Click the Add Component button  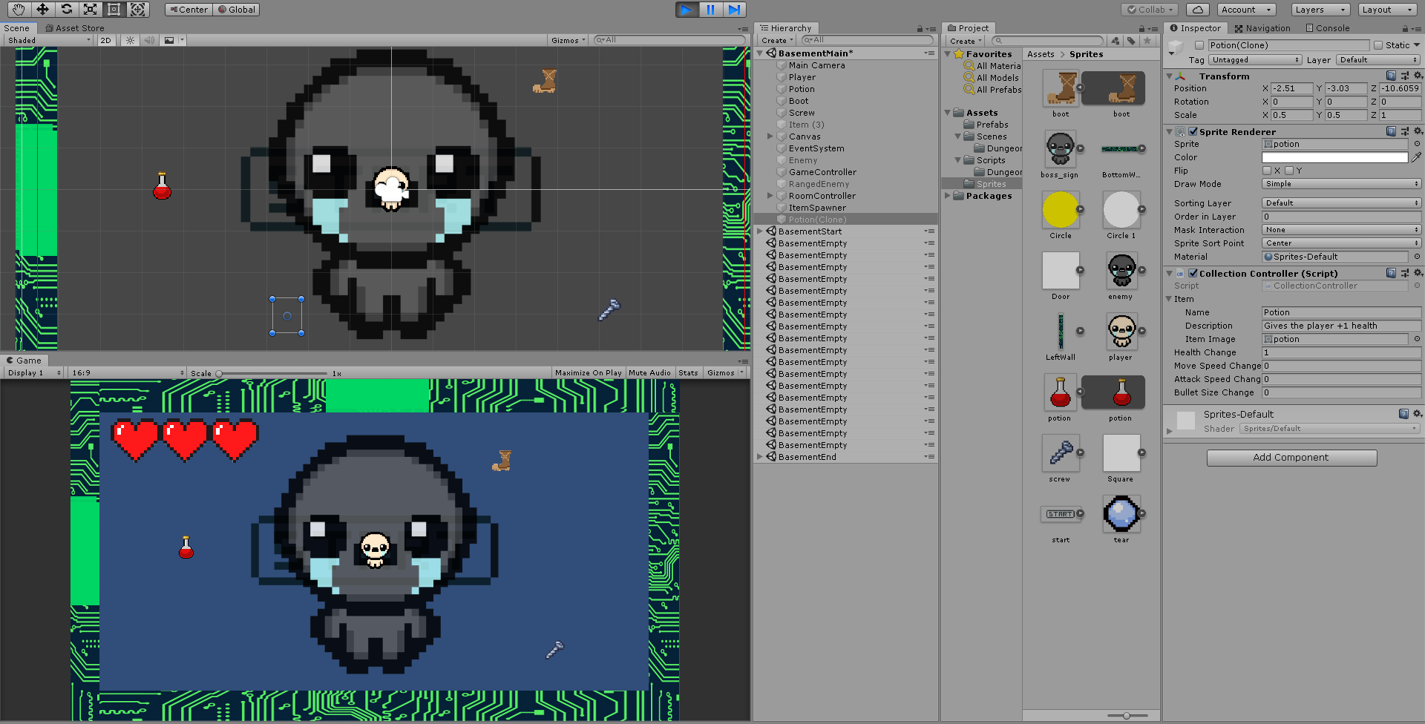(1291, 458)
